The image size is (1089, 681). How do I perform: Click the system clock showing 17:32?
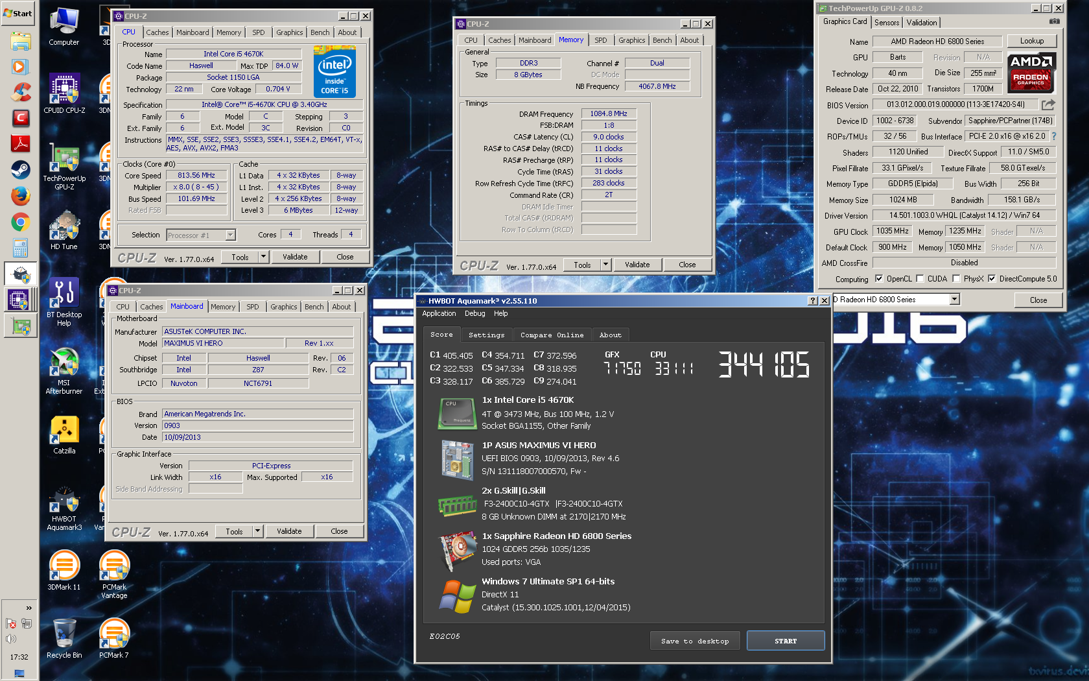(x=19, y=657)
